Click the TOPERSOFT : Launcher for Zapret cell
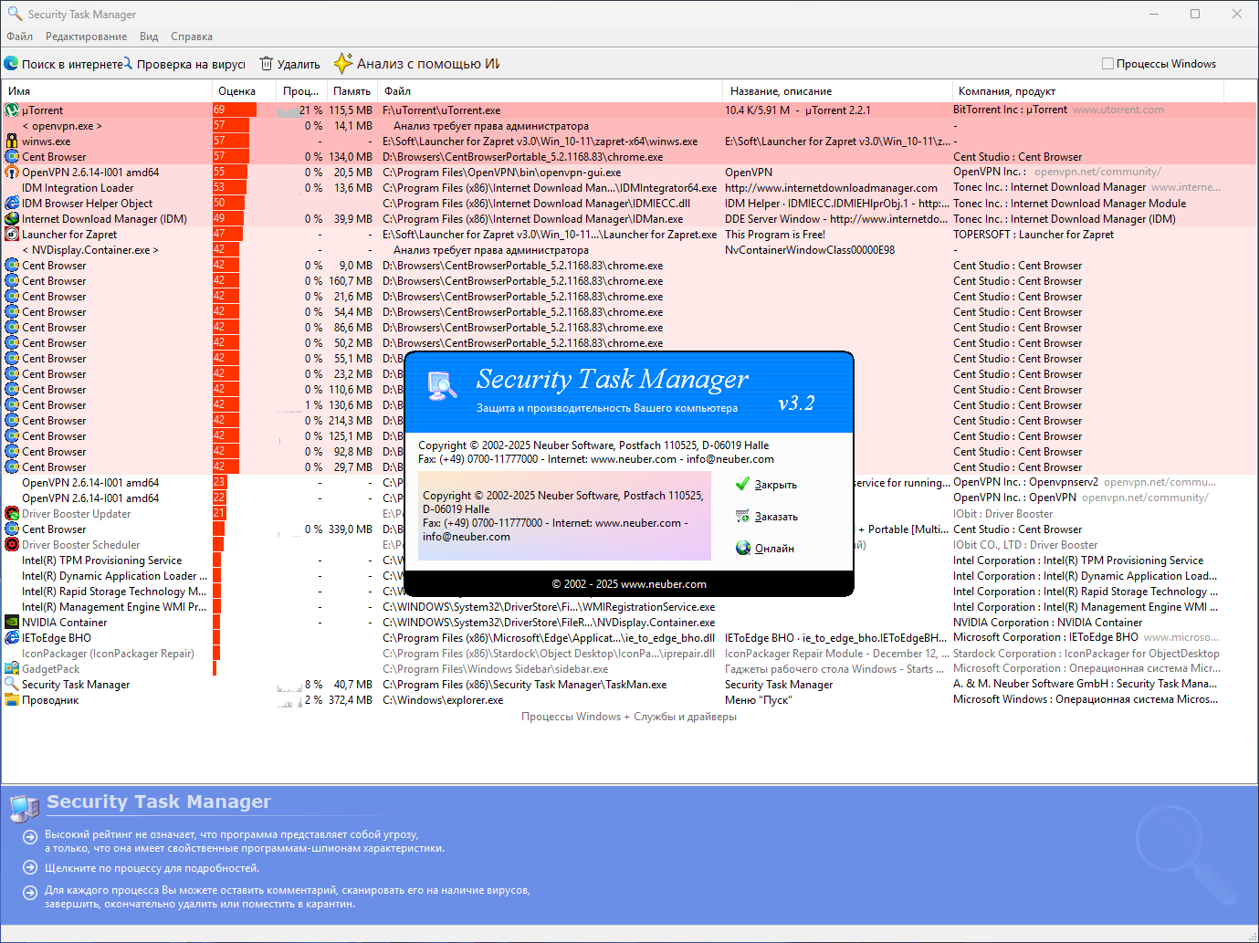The image size is (1259, 943). pyautogui.click(x=1033, y=235)
